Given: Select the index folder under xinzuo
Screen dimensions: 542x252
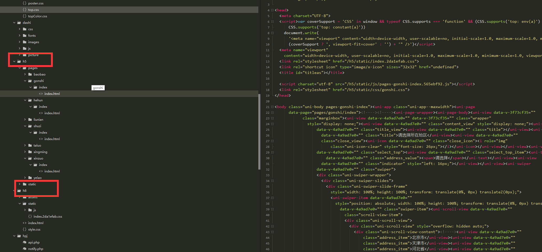Looking at the screenshot, I should point(43,165).
